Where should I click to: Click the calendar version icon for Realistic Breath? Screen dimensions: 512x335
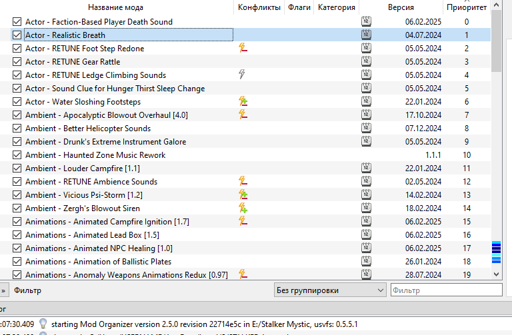(366, 35)
